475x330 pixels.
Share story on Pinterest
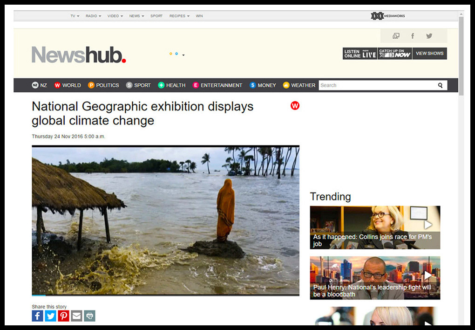(x=64, y=316)
